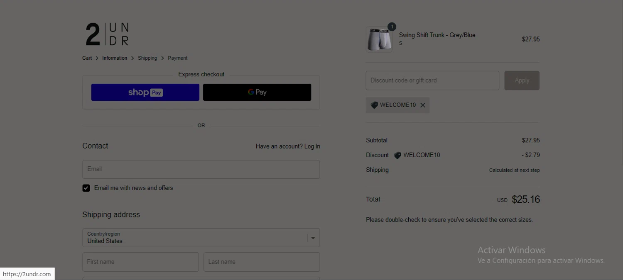Click the $25.16 total amount
623x280 pixels.
(526, 200)
